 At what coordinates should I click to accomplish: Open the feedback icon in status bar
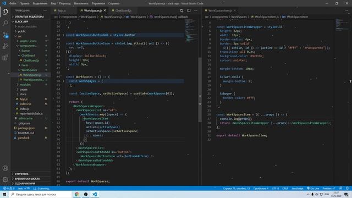(341, 188)
